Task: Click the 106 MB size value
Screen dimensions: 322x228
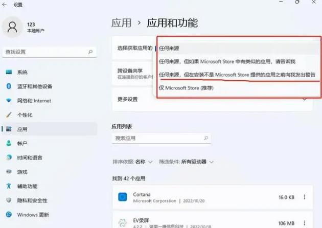Action: point(286,223)
